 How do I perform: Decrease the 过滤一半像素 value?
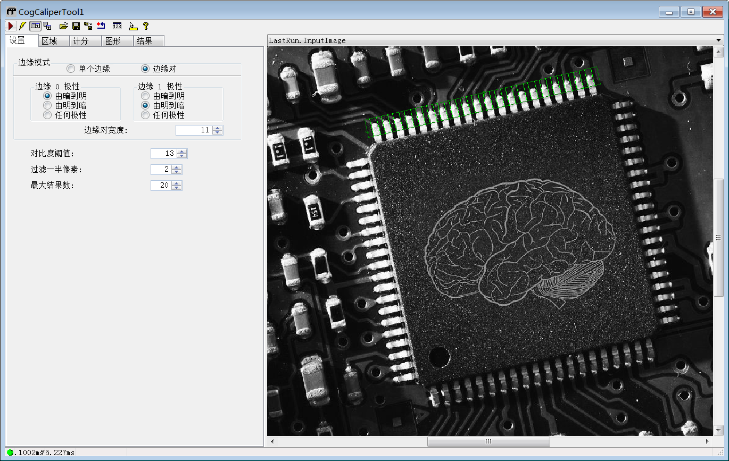[x=177, y=172]
